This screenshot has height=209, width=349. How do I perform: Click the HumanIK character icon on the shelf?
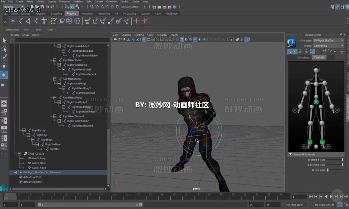coord(44,21)
